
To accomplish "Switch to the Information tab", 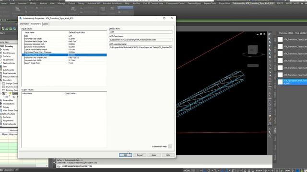I will [x=24, y=24].
